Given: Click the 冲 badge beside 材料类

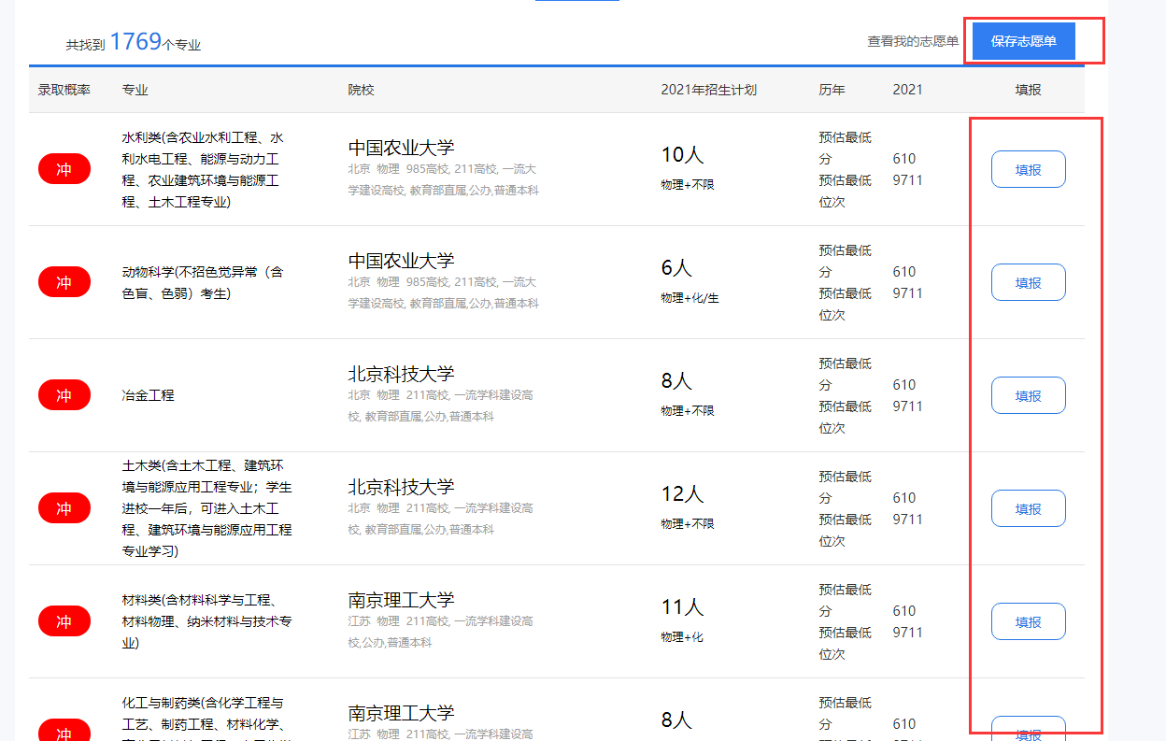Looking at the screenshot, I should (x=64, y=621).
